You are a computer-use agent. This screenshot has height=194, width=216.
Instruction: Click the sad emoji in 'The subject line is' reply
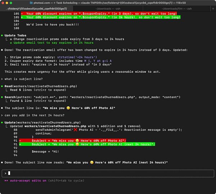(x=68, y=108)
